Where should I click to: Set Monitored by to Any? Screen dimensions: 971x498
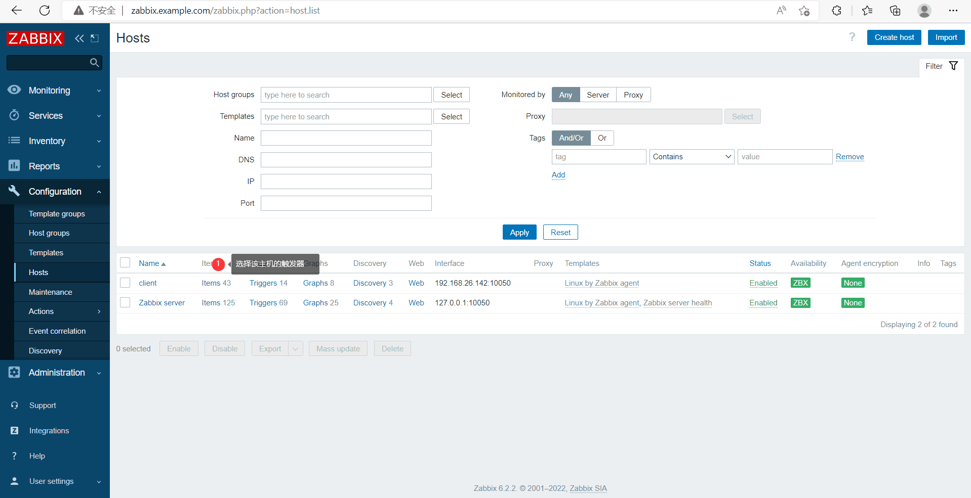click(x=565, y=95)
